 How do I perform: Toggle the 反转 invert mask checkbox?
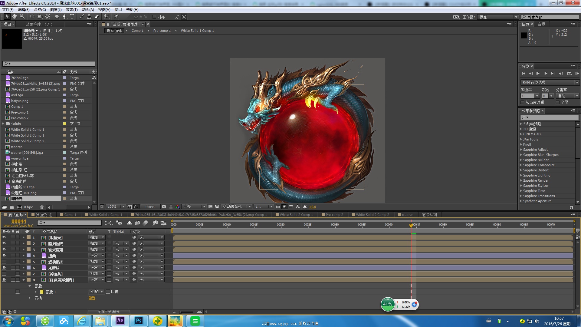(108, 292)
